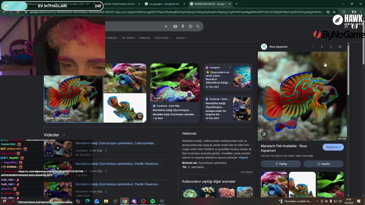The image size is (365, 205).
Task: Open Google Lens image search icon
Action: click(190, 26)
